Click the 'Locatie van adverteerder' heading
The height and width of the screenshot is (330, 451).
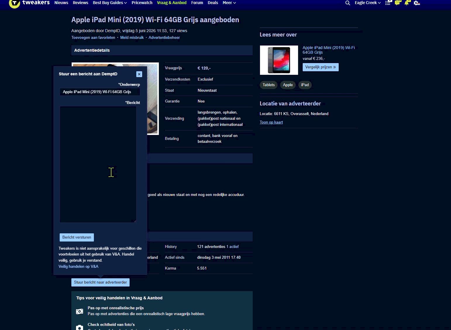pos(290,104)
